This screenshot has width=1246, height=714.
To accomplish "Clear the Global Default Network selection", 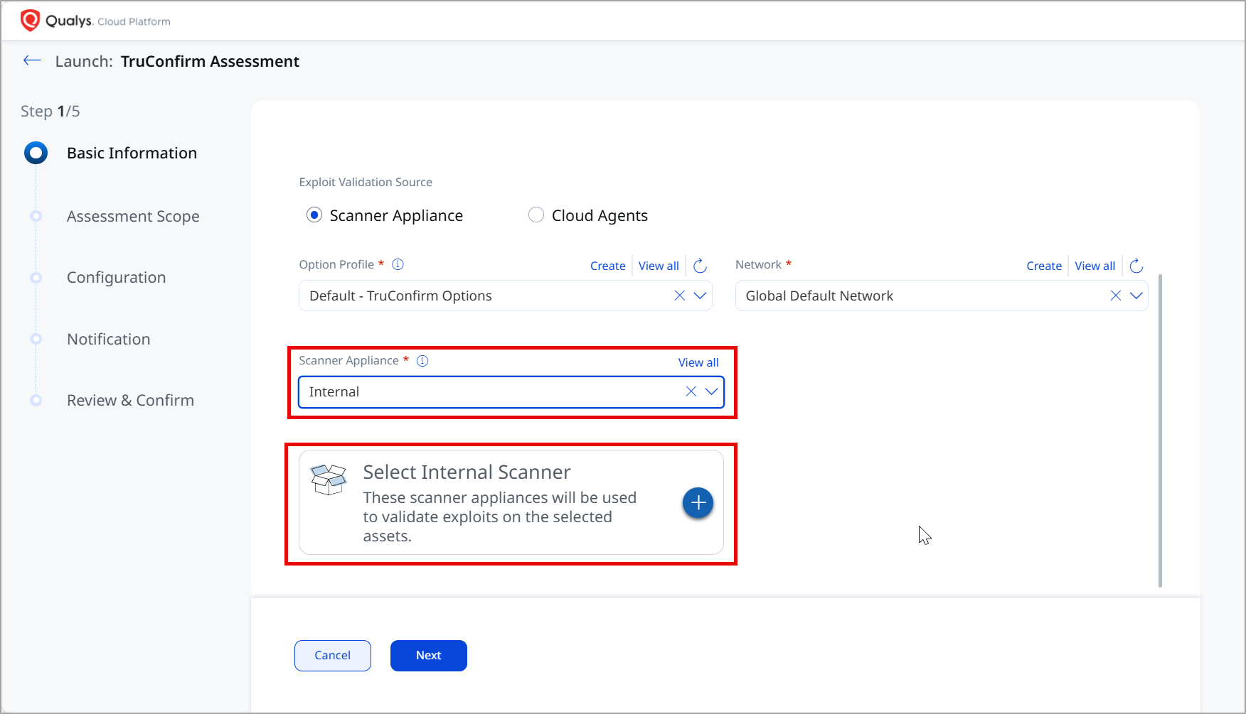I will tap(1116, 296).
